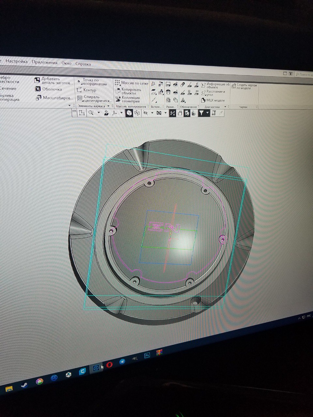Open the Справка menu
Viewport: 313px width, 417px height.
[83, 64]
